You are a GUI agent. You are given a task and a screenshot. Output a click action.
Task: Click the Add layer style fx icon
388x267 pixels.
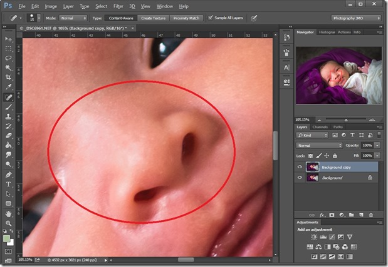[x=322, y=215]
